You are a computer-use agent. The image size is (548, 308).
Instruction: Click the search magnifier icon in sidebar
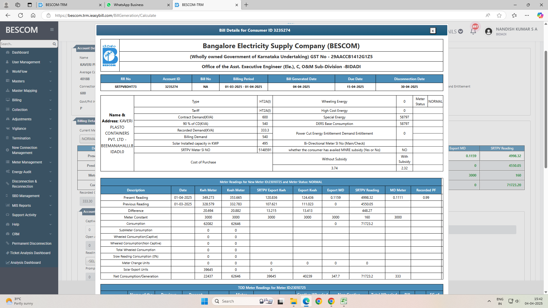tap(54, 44)
